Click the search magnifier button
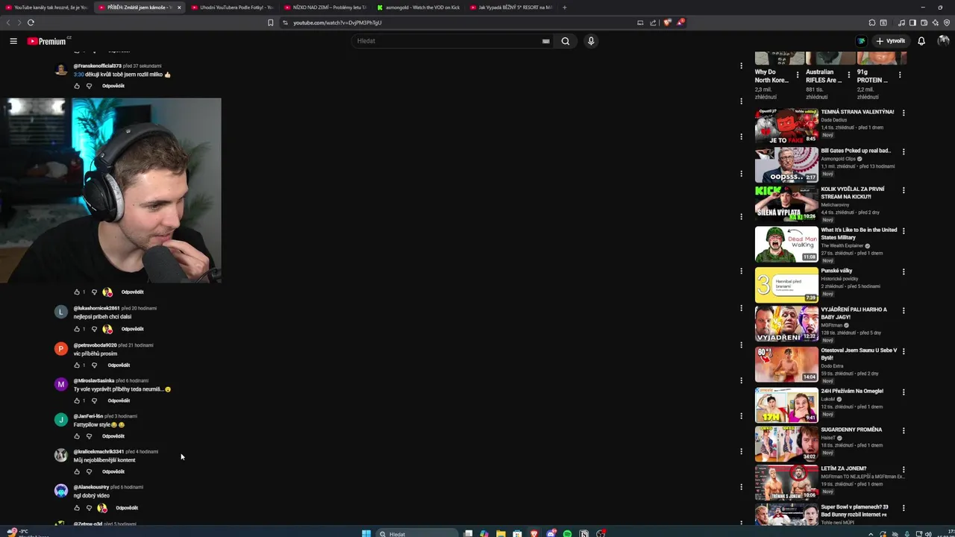Viewport: 955px width, 537px height. 566,41
